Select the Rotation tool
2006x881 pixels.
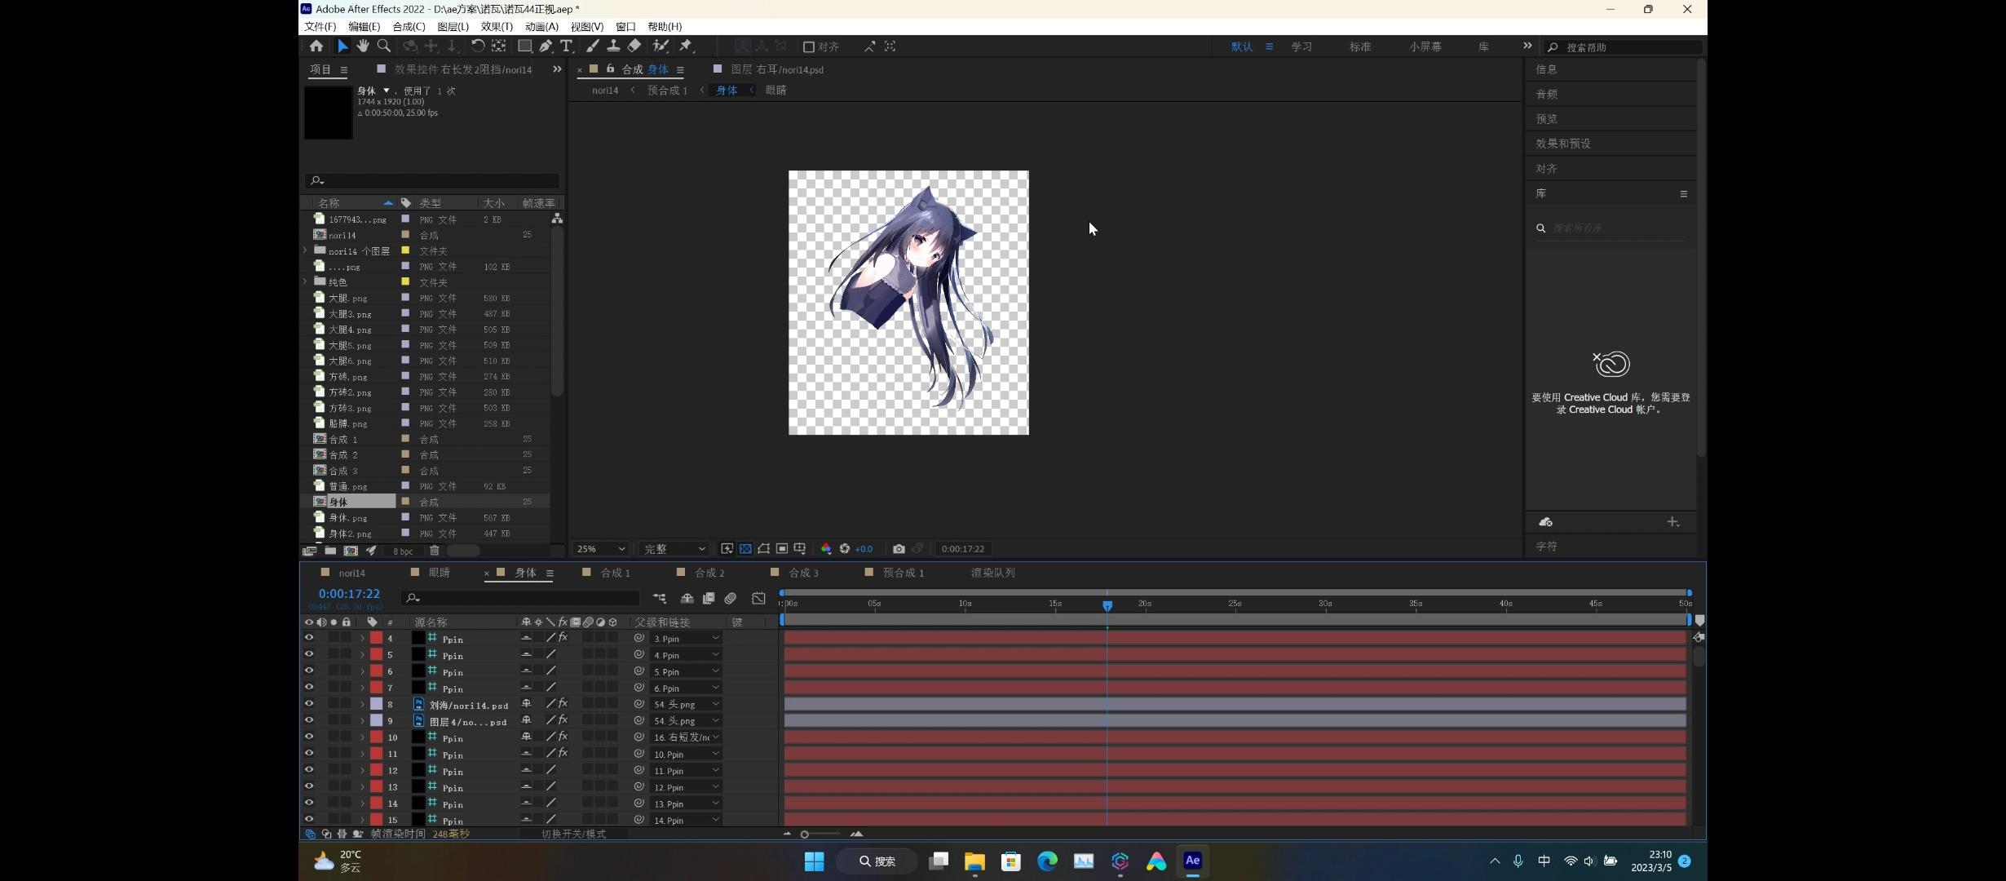478,46
